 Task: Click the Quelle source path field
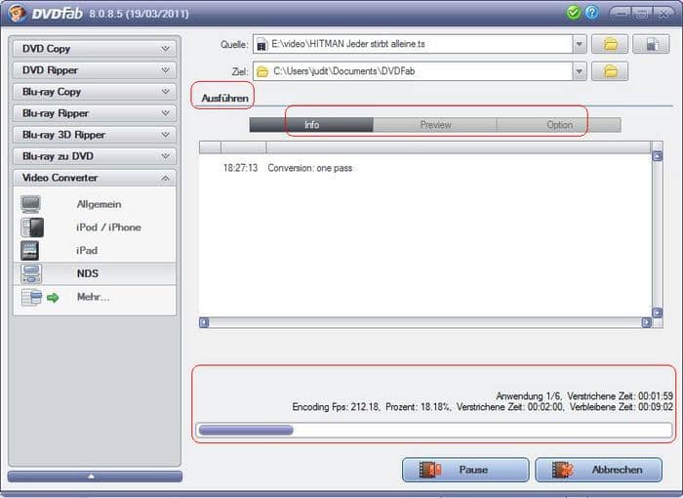pyautogui.click(x=413, y=44)
